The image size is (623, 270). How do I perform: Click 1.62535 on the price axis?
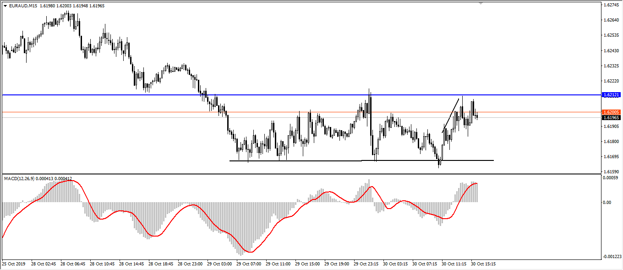612,35
